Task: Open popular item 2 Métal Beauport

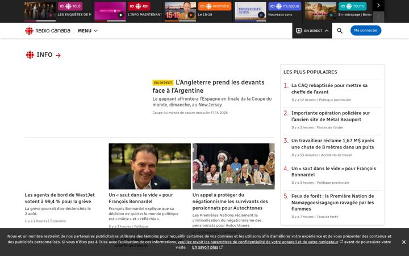Action: tap(331, 116)
